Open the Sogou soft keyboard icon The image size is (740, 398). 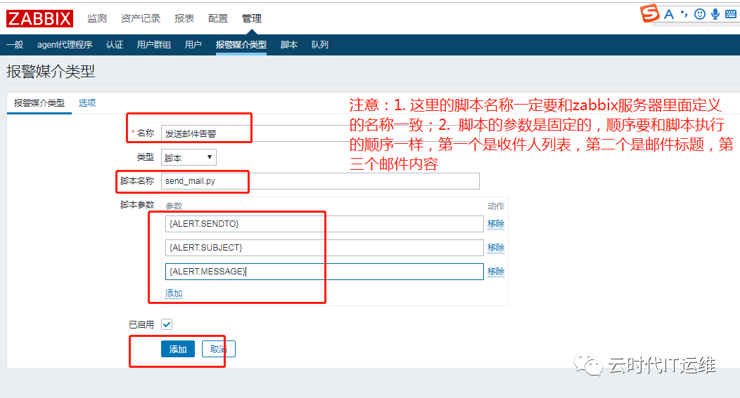pyautogui.click(x=731, y=14)
